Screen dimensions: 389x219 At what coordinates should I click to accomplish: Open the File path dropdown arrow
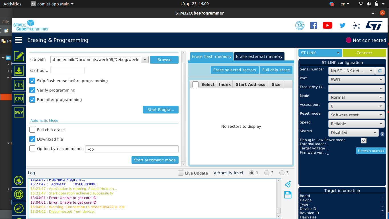tap(145, 60)
